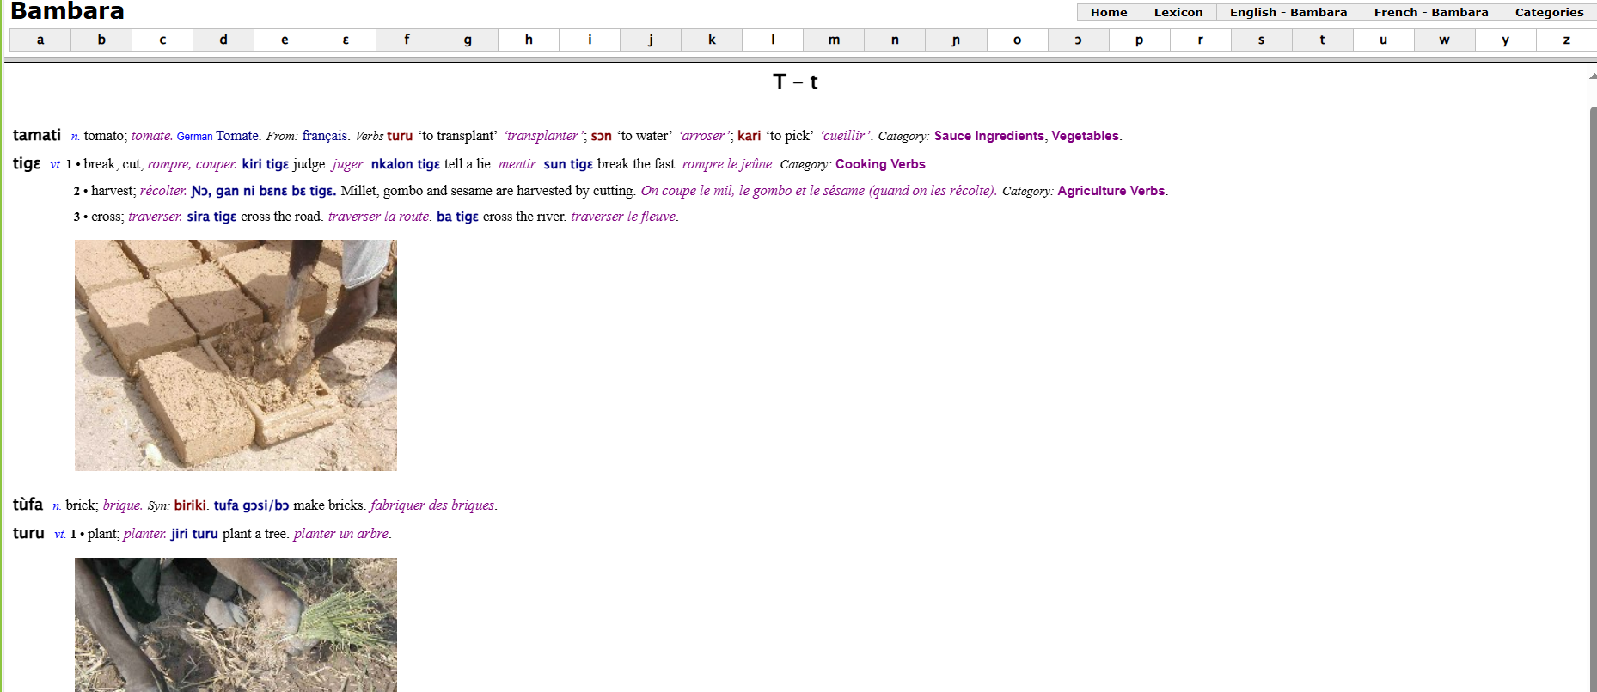Jump to letter ɲ entries
1597x692 pixels.
(956, 40)
